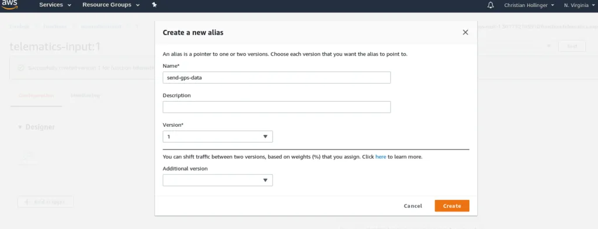Screen dimensions: 598x229
Task: Click the Create button
Action: coord(452,206)
